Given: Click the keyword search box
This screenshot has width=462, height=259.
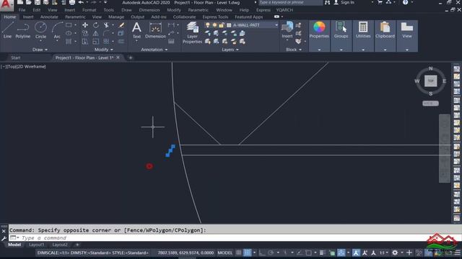Looking at the screenshot, I should 290,2.
